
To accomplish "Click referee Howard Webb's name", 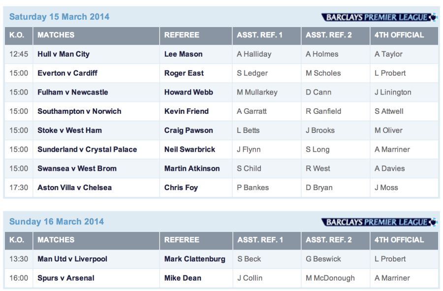I will pyautogui.click(x=186, y=92).
